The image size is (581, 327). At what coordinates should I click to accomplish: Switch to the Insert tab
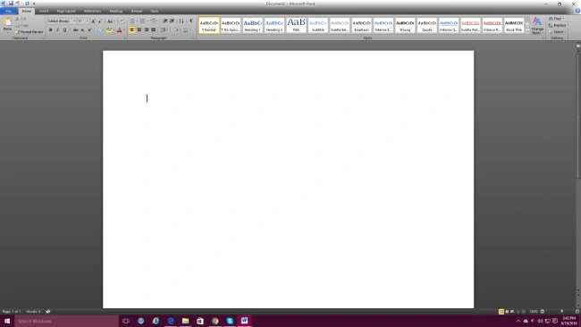tap(44, 11)
